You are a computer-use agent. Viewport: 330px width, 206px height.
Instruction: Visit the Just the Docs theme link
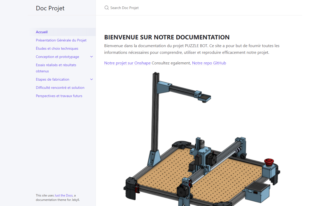pyautogui.click(x=63, y=195)
